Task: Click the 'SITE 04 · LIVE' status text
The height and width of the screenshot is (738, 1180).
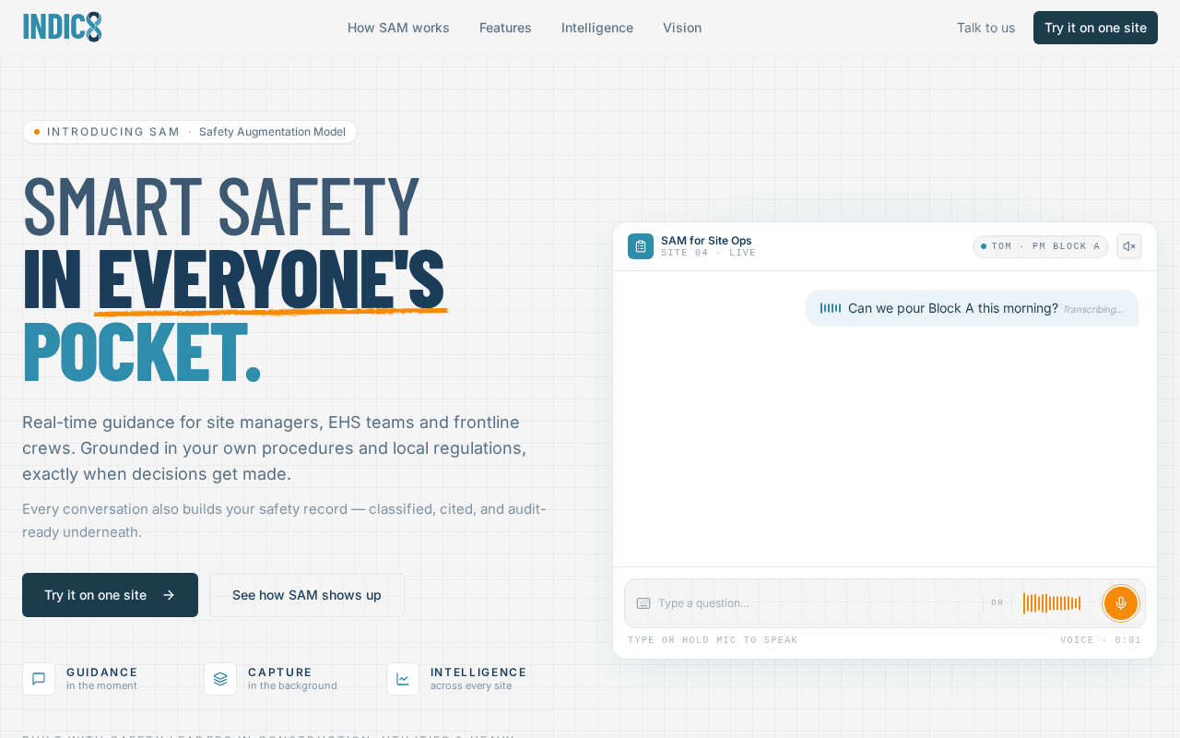Action: [x=708, y=253]
